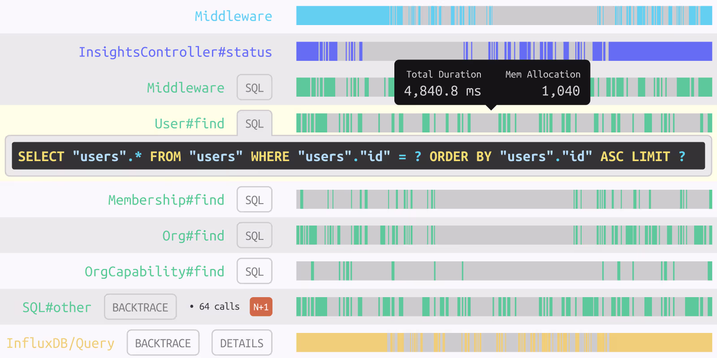Show SQL for Membership#find
The height and width of the screenshot is (358, 717).
pos(254,200)
